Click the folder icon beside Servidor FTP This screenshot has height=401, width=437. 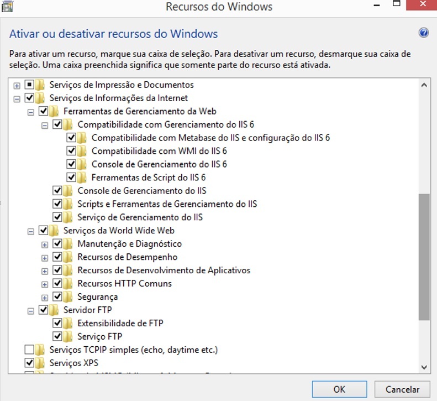tap(54, 310)
